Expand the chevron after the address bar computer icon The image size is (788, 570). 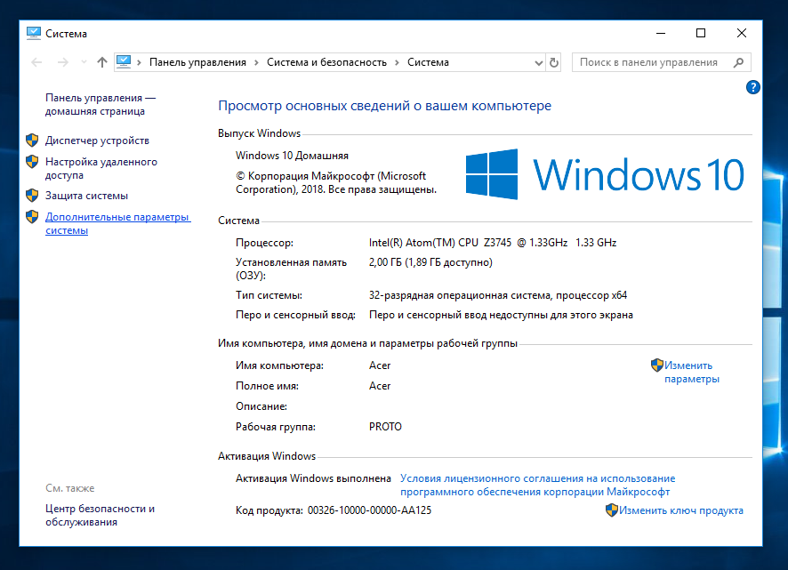click(140, 62)
